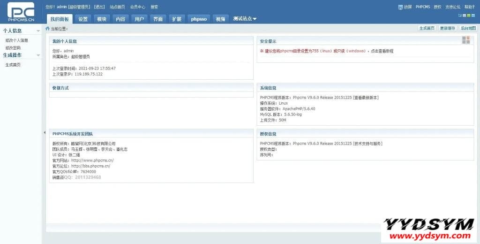Click the red phpcms 755 security warning

click(x=313, y=51)
